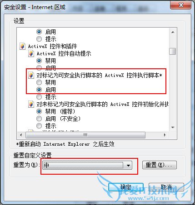Click the ActiveX 控件和插件 category icon
Viewport: 195px width, 205px height.
coord(23,46)
